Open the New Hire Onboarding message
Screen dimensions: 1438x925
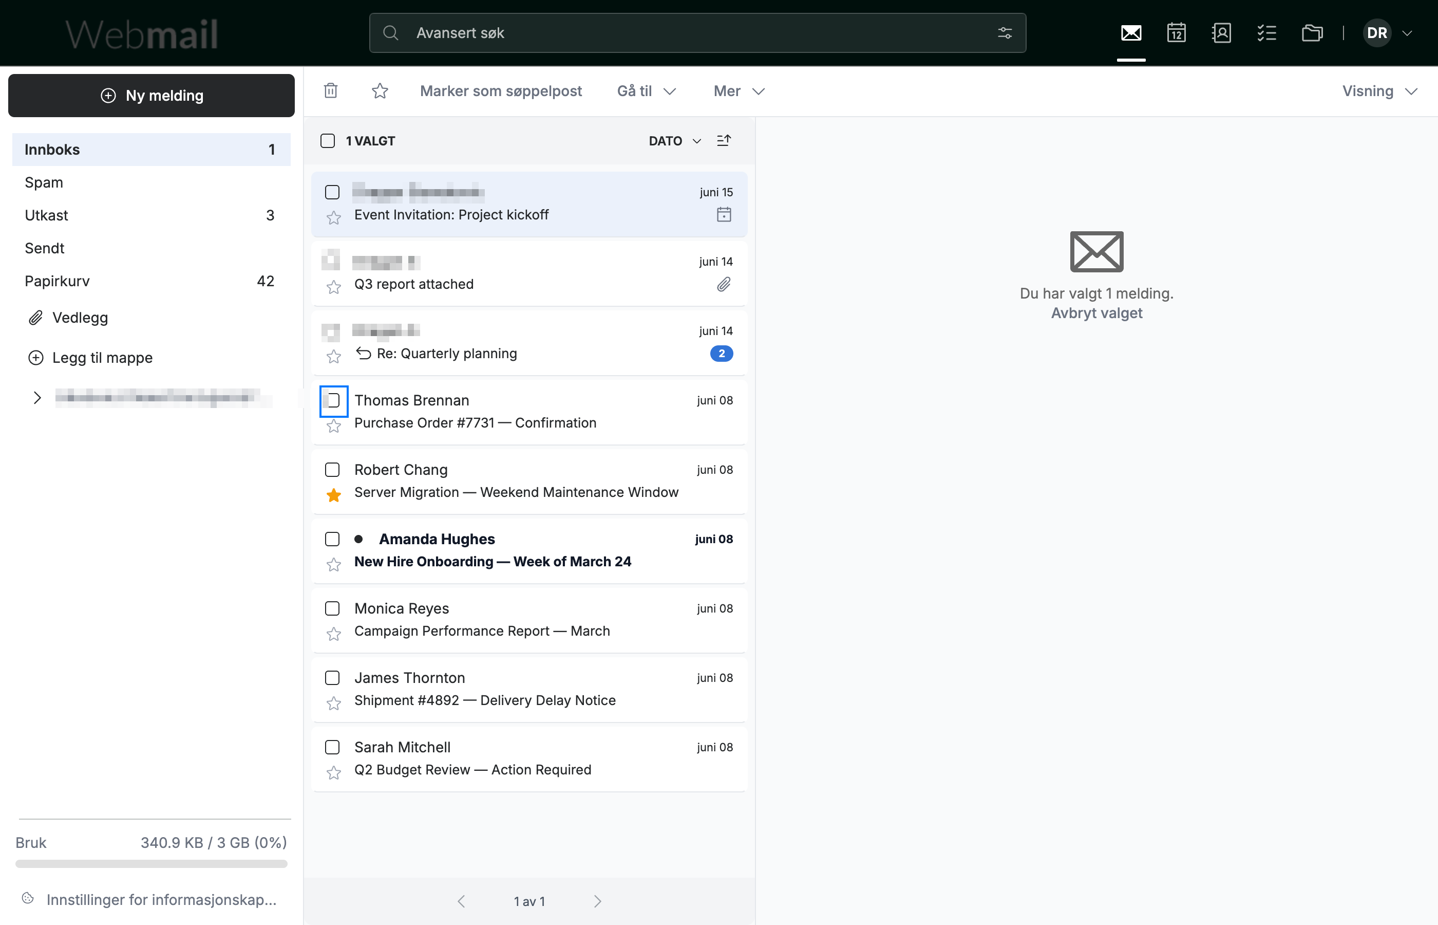pos(529,550)
